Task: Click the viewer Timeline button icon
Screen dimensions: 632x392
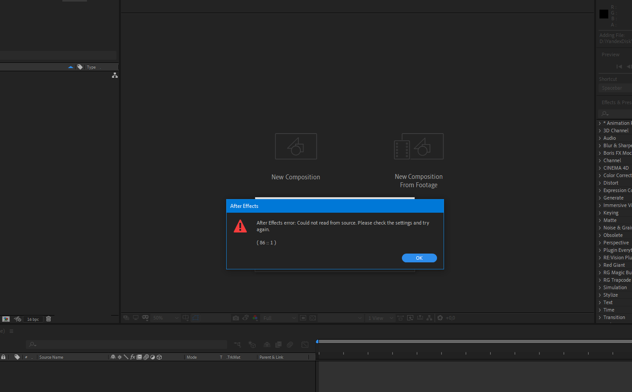Action: [420, 318]
